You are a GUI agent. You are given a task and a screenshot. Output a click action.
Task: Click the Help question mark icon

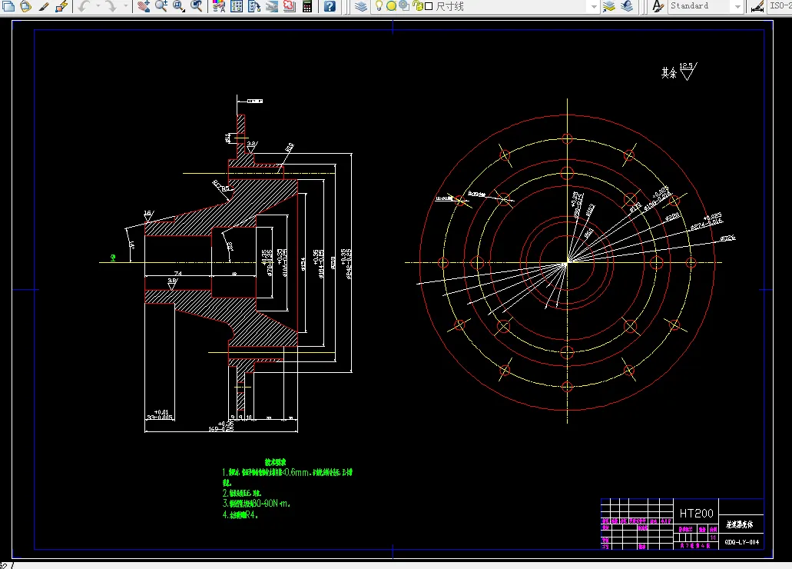pyautogui.click(x=330, y=6)
